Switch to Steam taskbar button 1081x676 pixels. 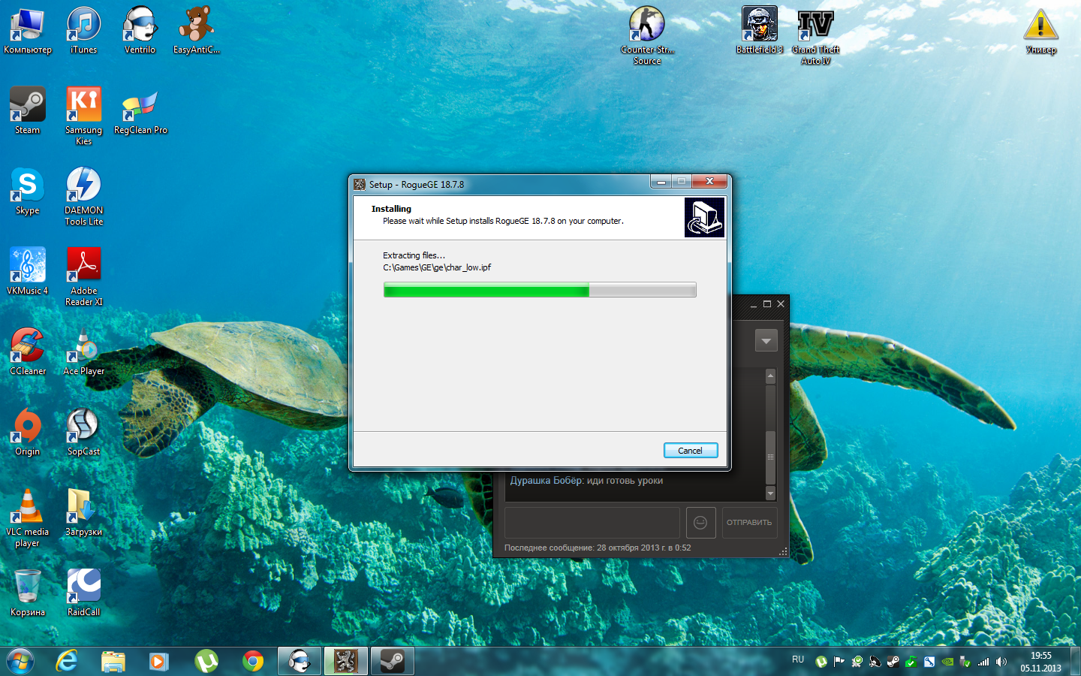click(x=393, y=661)
